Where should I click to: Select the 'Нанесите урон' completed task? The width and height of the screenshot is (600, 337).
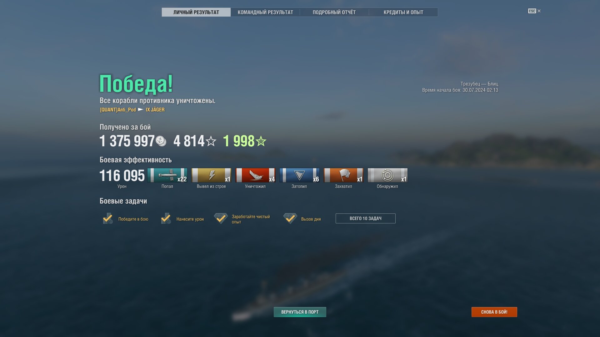coord(182,219)
